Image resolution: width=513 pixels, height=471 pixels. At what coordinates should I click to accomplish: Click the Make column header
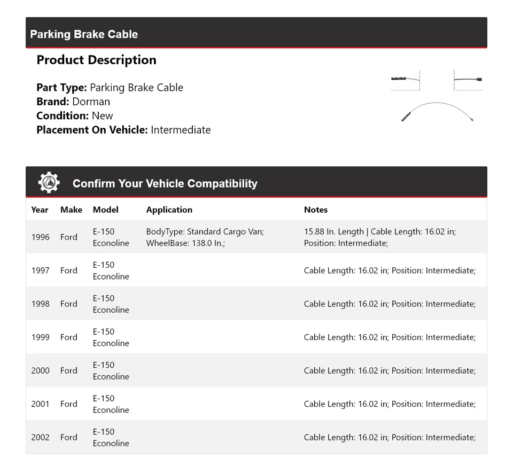click(71, 210)
